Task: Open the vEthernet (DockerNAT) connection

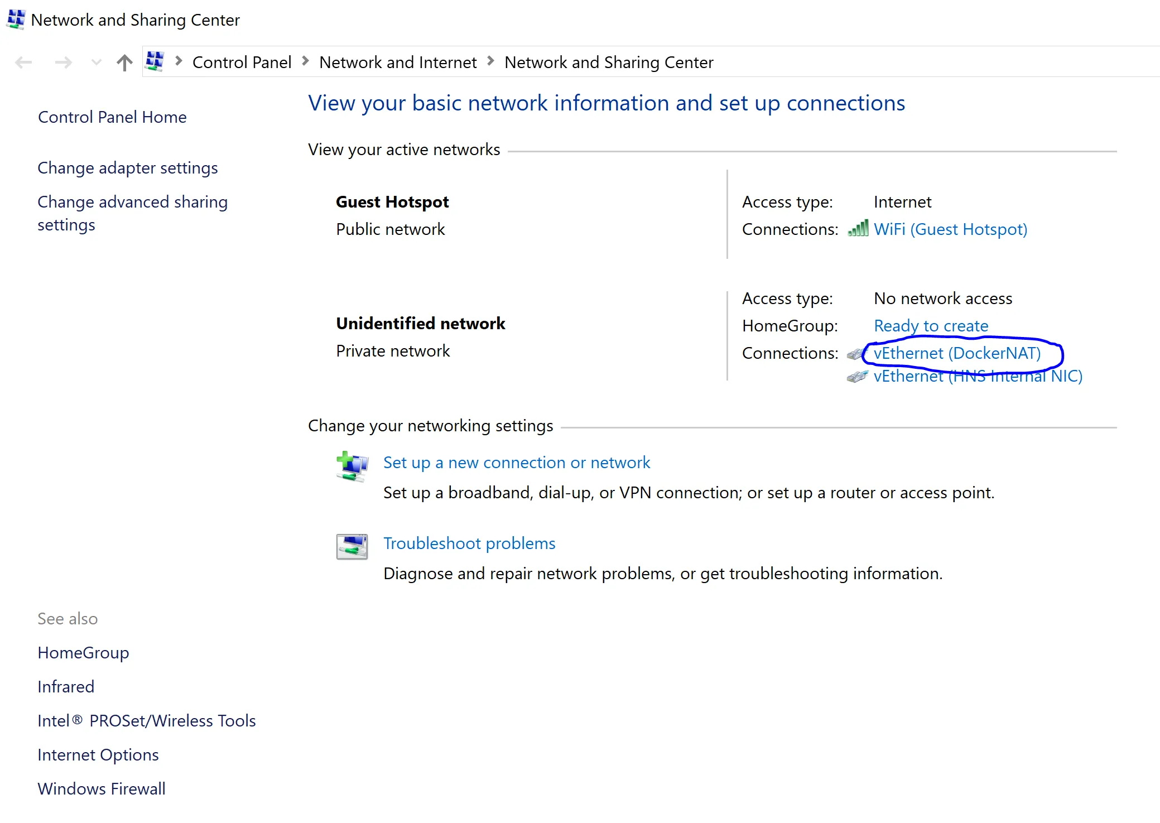Action: 957,353
